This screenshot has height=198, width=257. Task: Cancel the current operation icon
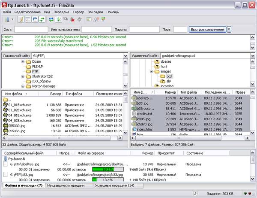point(66,19)
